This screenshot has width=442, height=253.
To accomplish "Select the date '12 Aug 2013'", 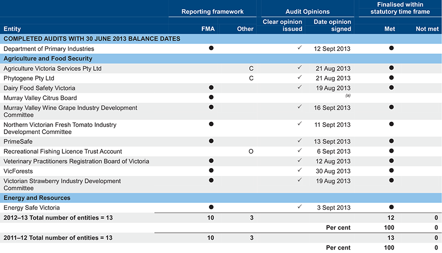I will pyautogui.click(x=333, y=161).
